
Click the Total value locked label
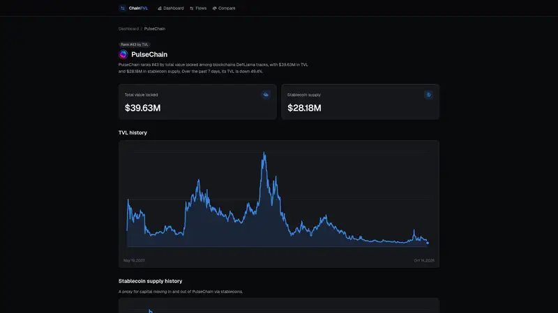142,95
